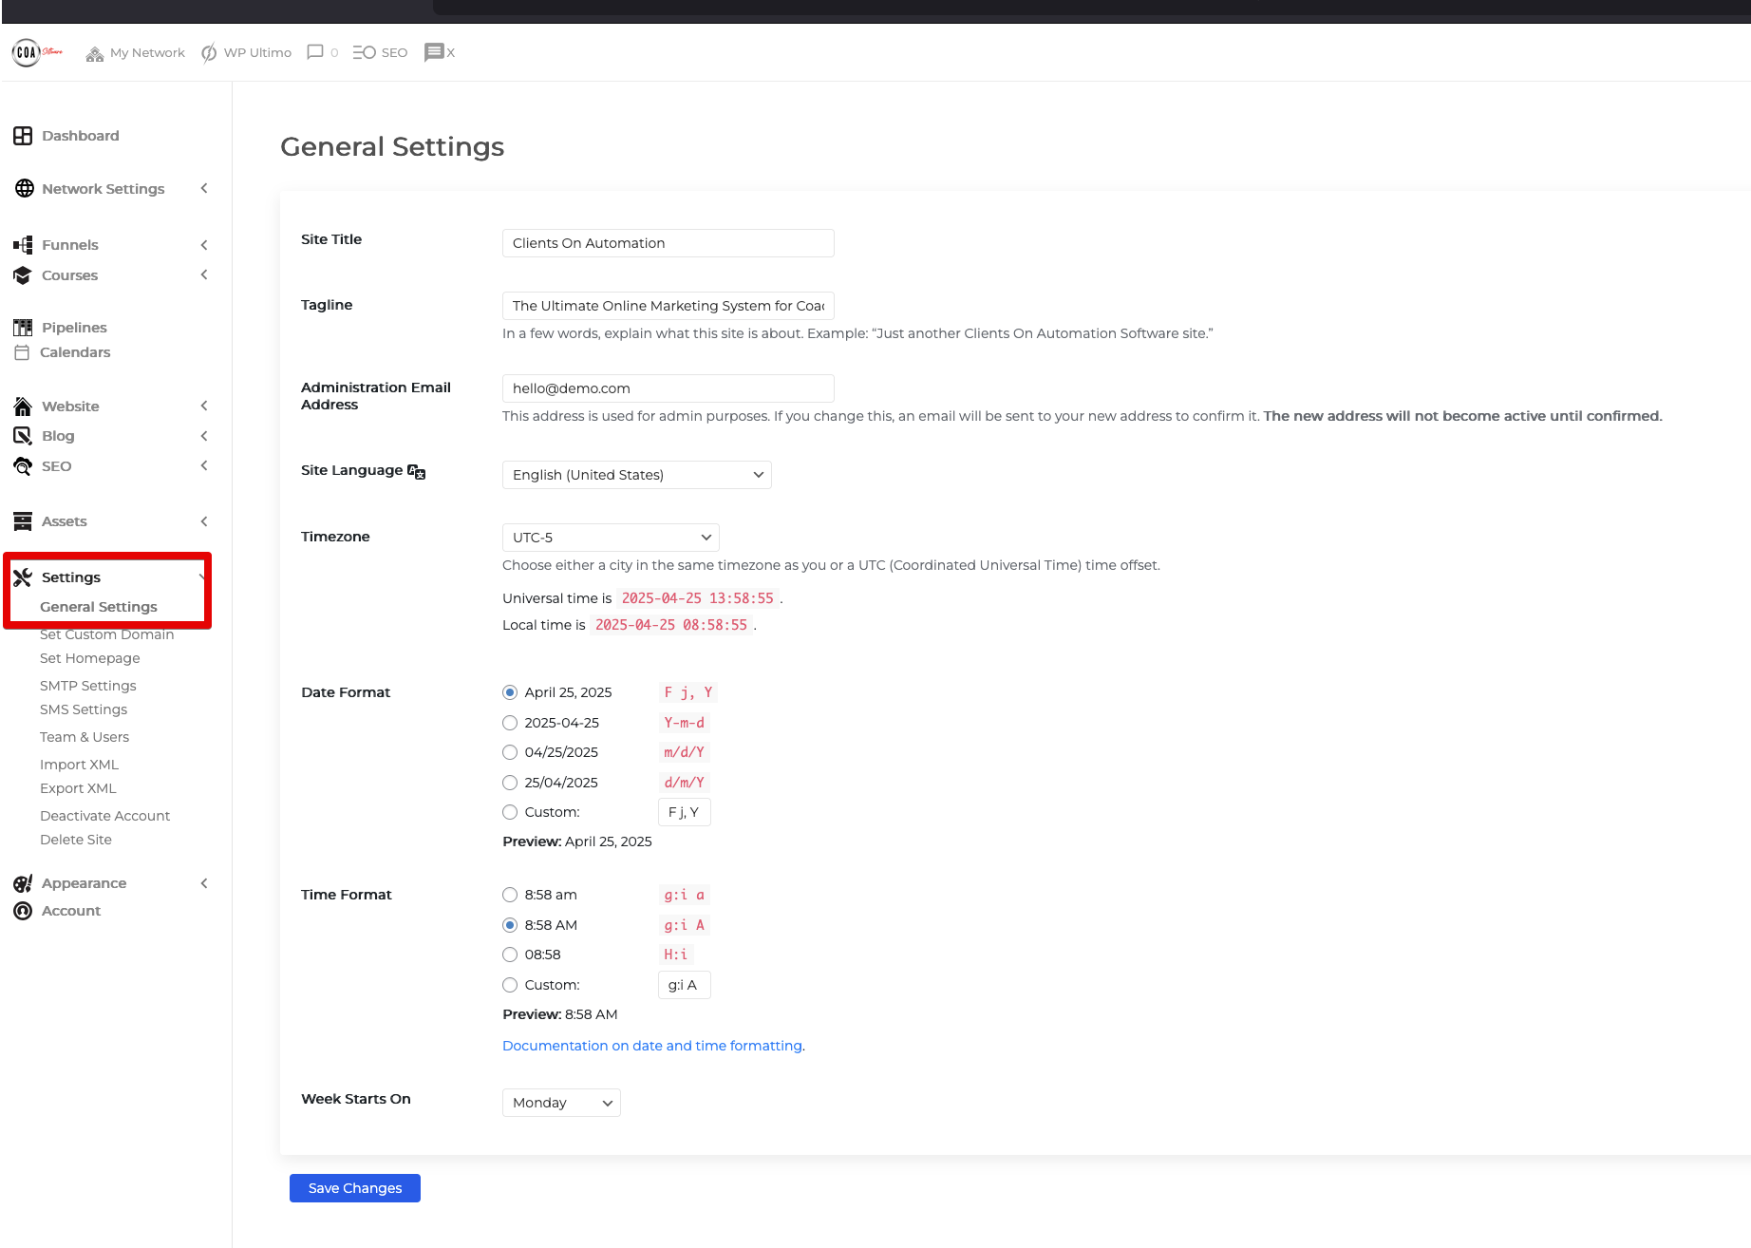Open the Dashboard from the sidebar
The width and height of the screenshot is (1751, 1248).
click(x=80, y=136)
